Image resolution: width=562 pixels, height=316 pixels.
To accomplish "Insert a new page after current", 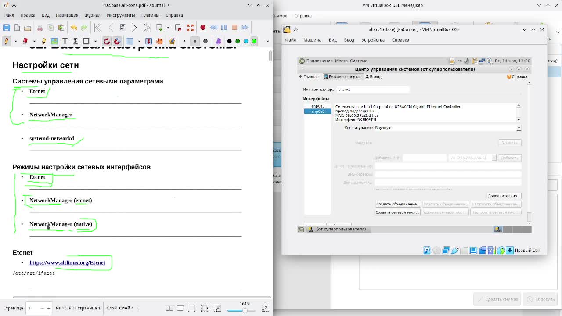I will tap(159, 28).
